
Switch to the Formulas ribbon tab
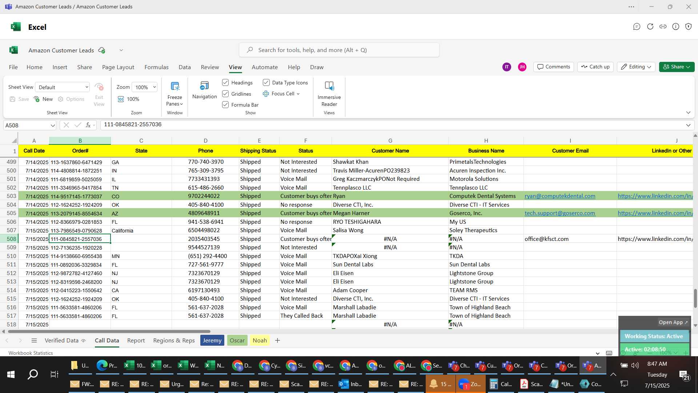point(156,67)
